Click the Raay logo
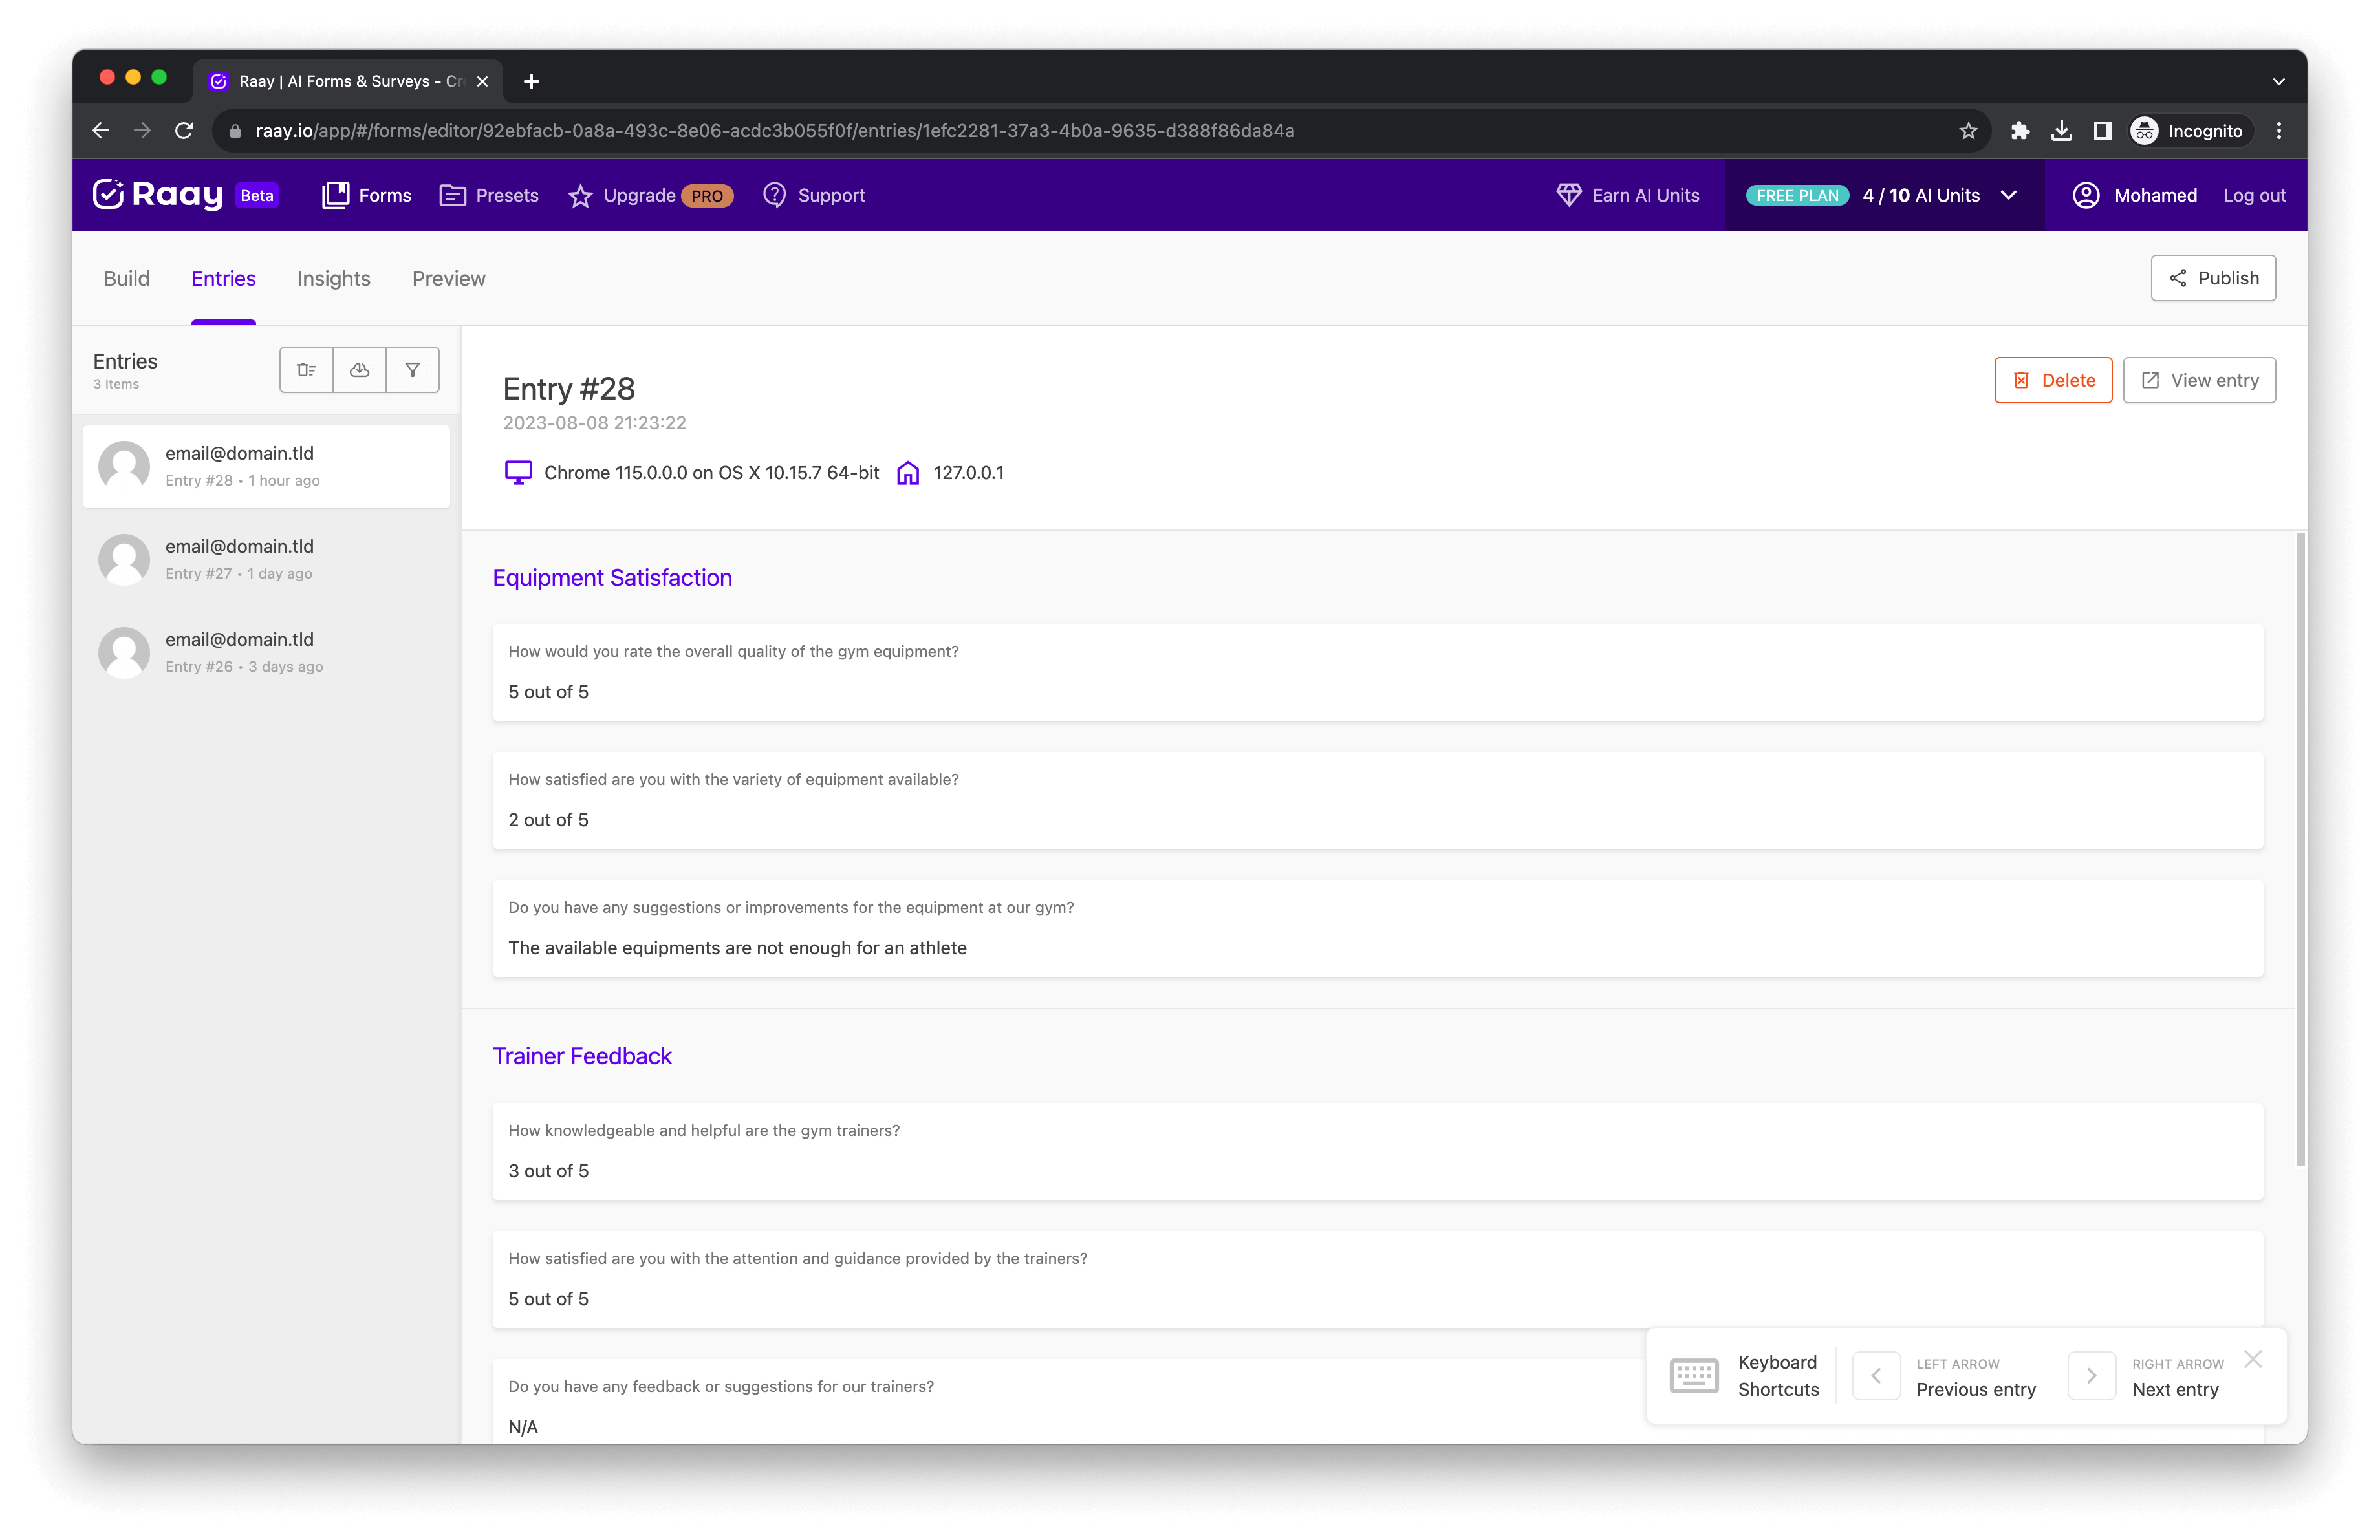Viewport: 2380px width, 1540px height. coord(158,195)
